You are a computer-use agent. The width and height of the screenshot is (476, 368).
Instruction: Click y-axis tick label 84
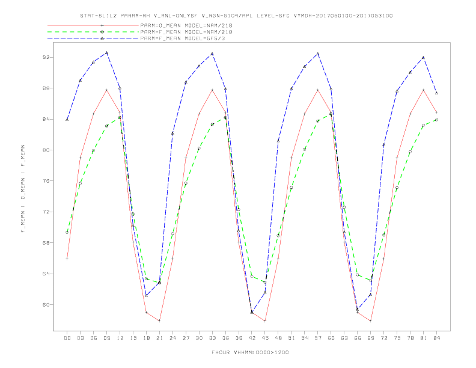pos(46,119)
